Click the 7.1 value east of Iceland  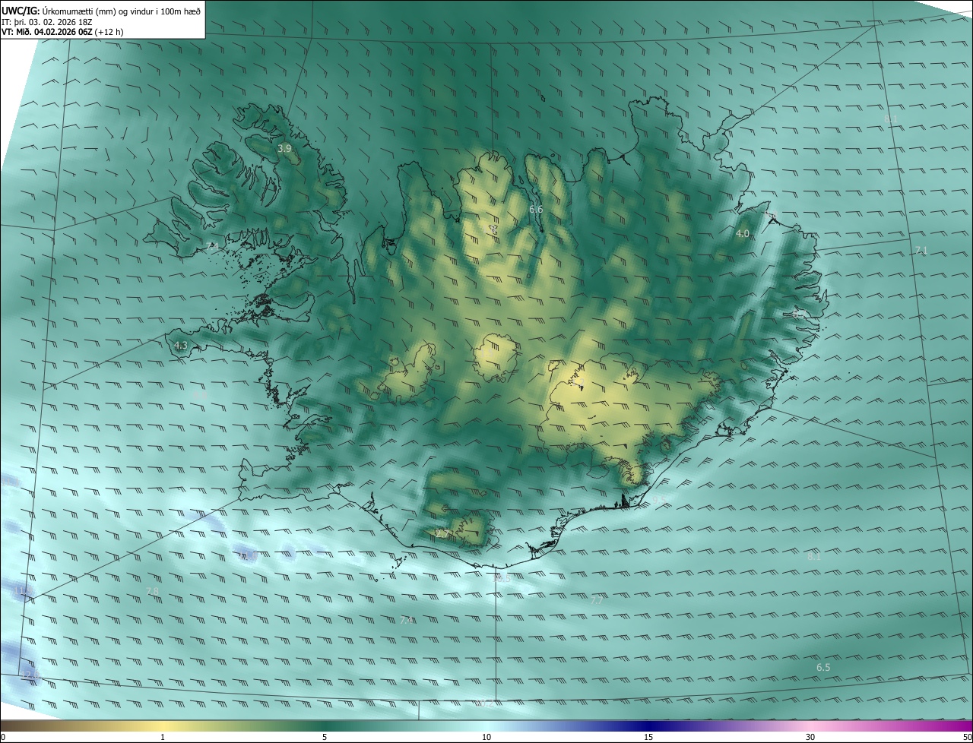click(x=921, y=251)
